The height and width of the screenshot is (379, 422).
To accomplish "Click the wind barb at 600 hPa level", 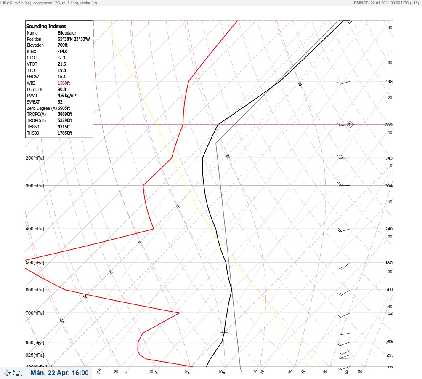I will coord(344,293).
